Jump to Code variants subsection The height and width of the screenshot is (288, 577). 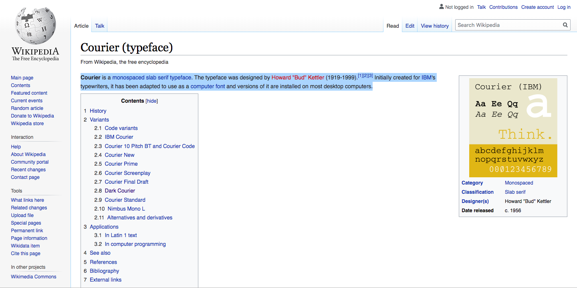point(121,128)
